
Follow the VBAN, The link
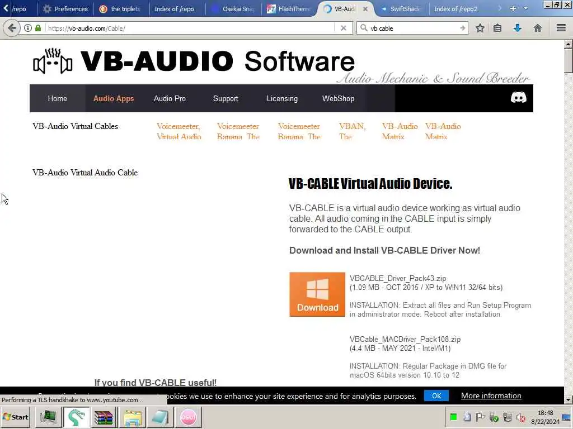tap(352, 131)
